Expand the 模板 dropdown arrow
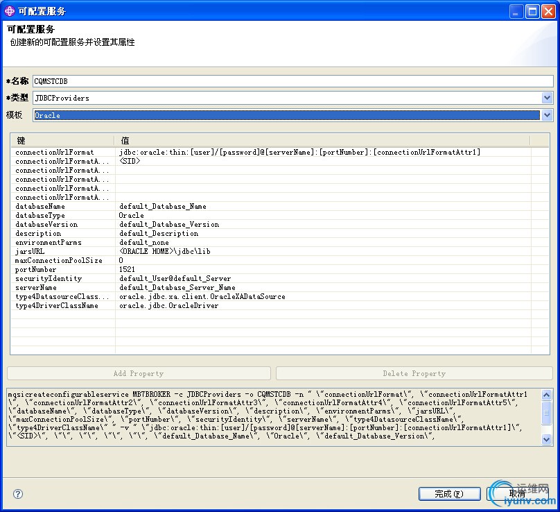The height and width of the screenshot is (512, 560). click(547, 115)
